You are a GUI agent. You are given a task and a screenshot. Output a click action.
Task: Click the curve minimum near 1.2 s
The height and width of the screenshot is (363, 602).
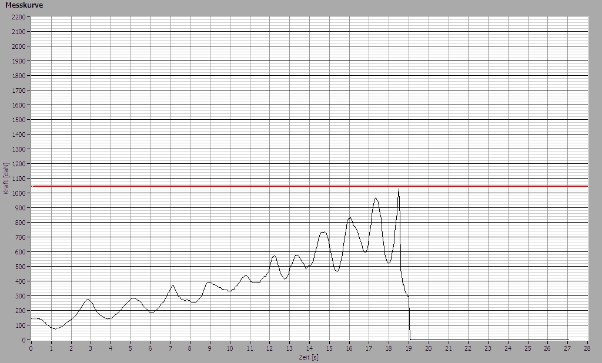[55, 328]
